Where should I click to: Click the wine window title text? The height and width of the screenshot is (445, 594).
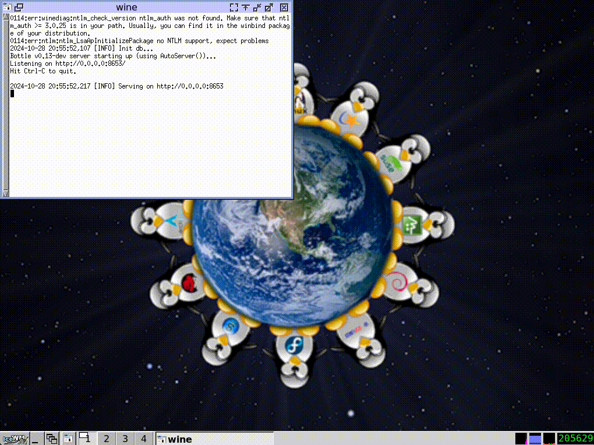(126, 7)
